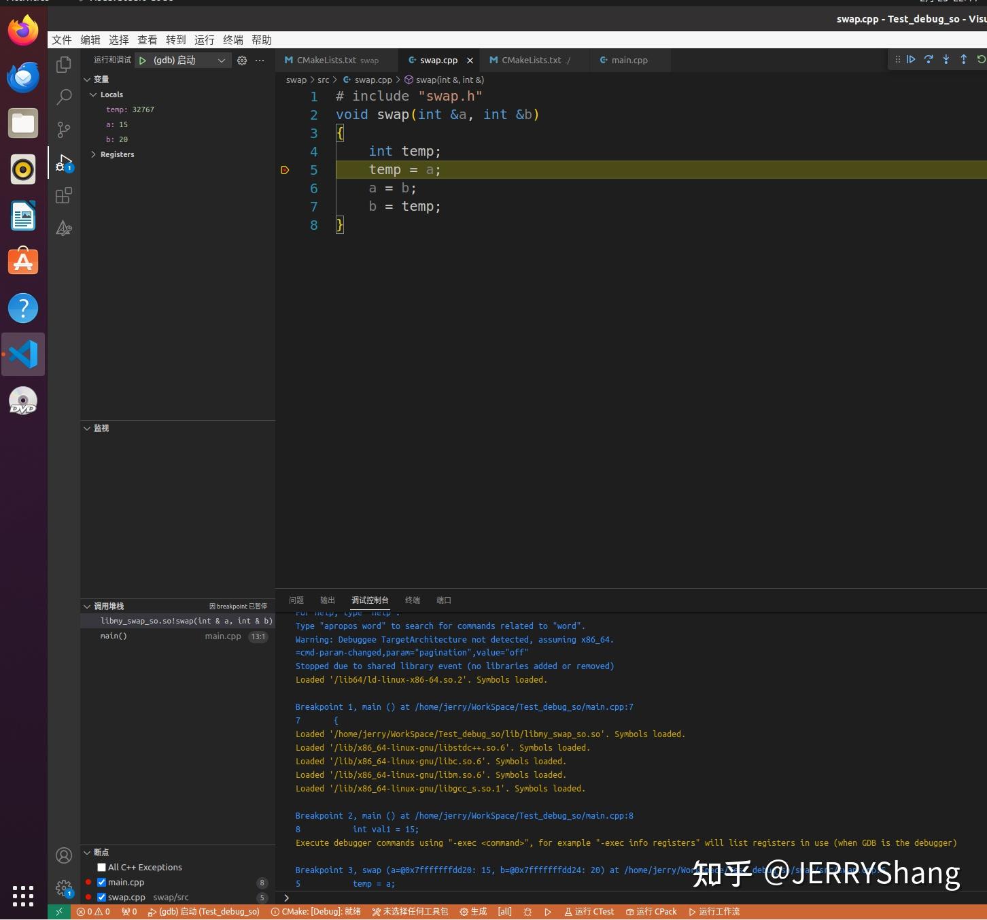
Task: Switch to the main.cpp editor tab
Action: point(629,60)
